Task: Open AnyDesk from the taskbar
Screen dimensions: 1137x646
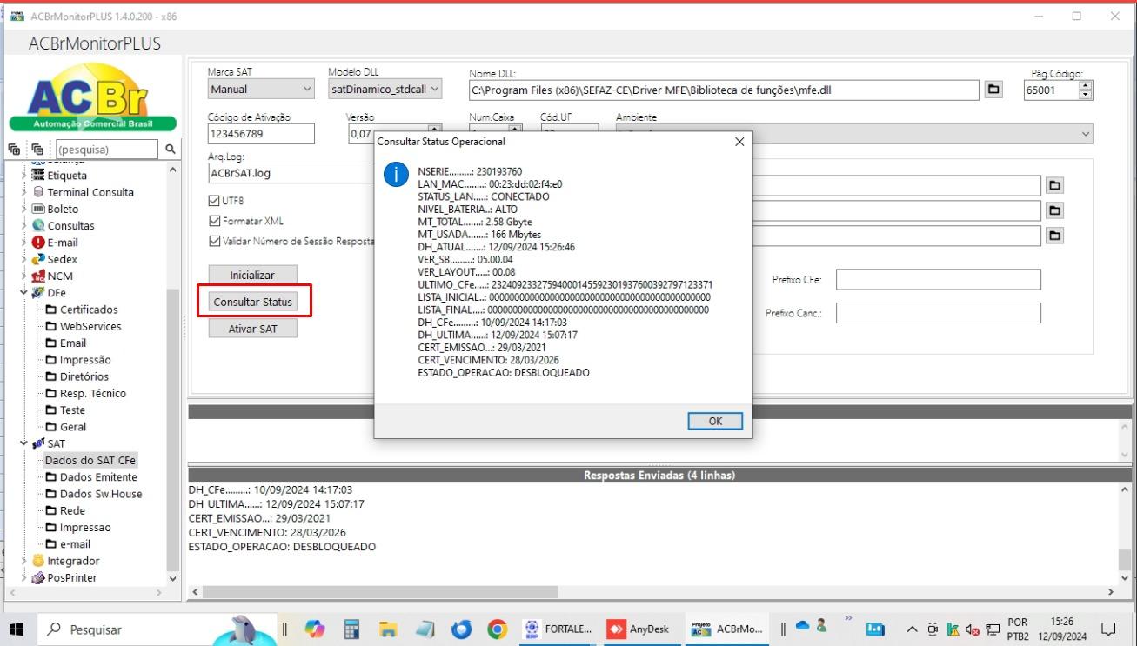Action: (640, 629)
